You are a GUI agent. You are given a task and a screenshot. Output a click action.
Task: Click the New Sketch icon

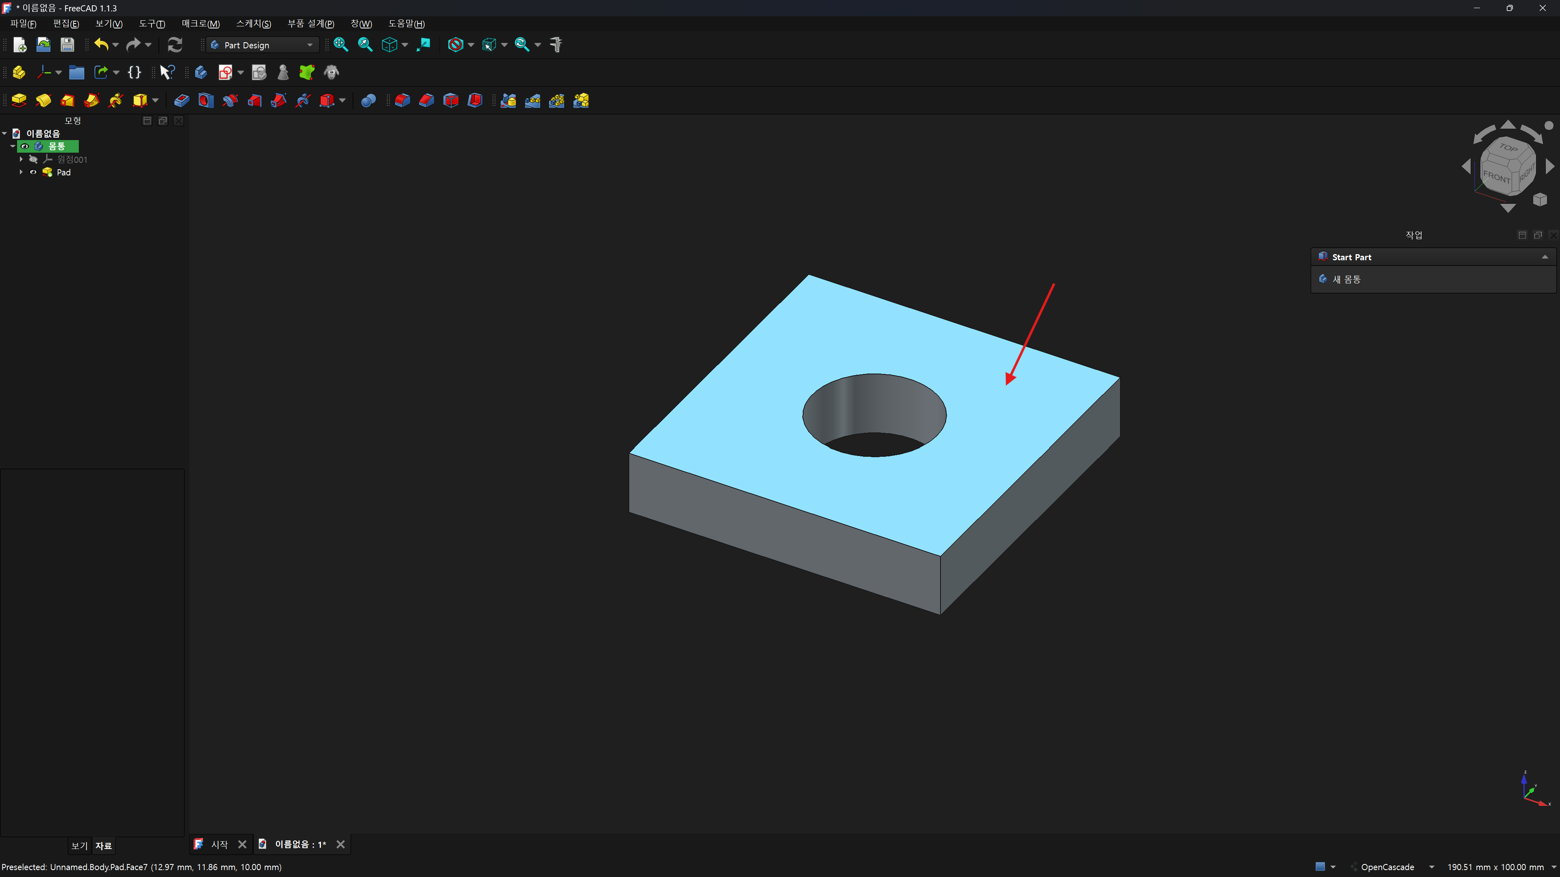225,73
